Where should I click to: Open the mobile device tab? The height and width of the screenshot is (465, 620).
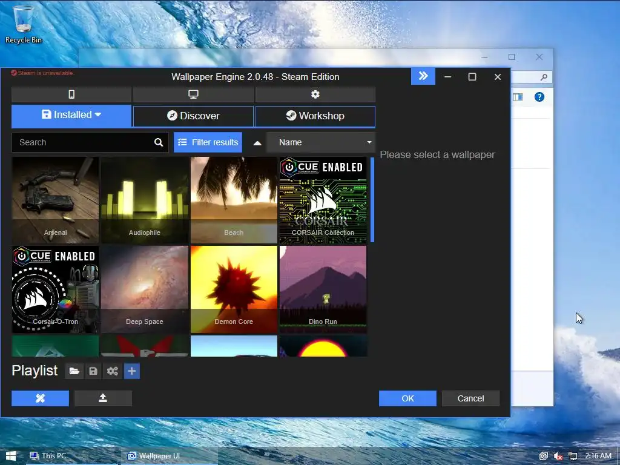pyautogui.click(x=71, y=94)
